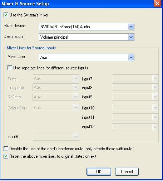
Task: Open the Composite source line dropdown
Action: pyautogui.click(x=56, y=87)
